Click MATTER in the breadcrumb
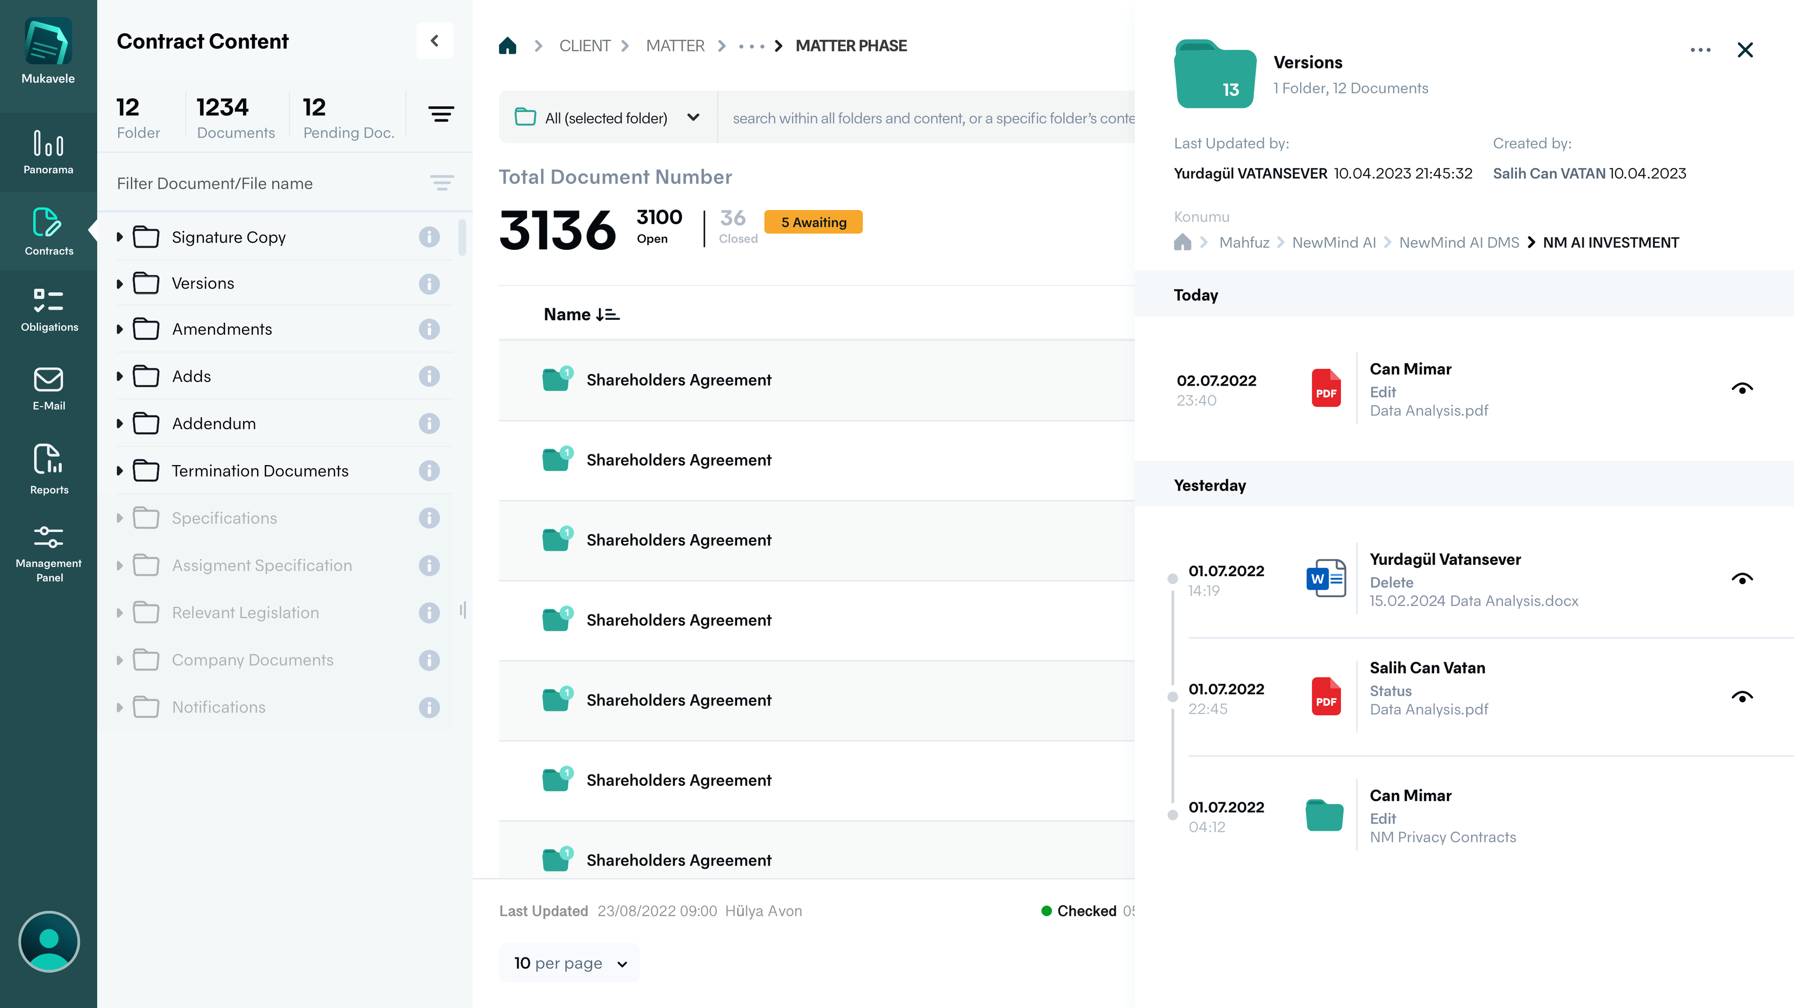Screen dimensions: 1794x1008 click(x=675, y=46)
